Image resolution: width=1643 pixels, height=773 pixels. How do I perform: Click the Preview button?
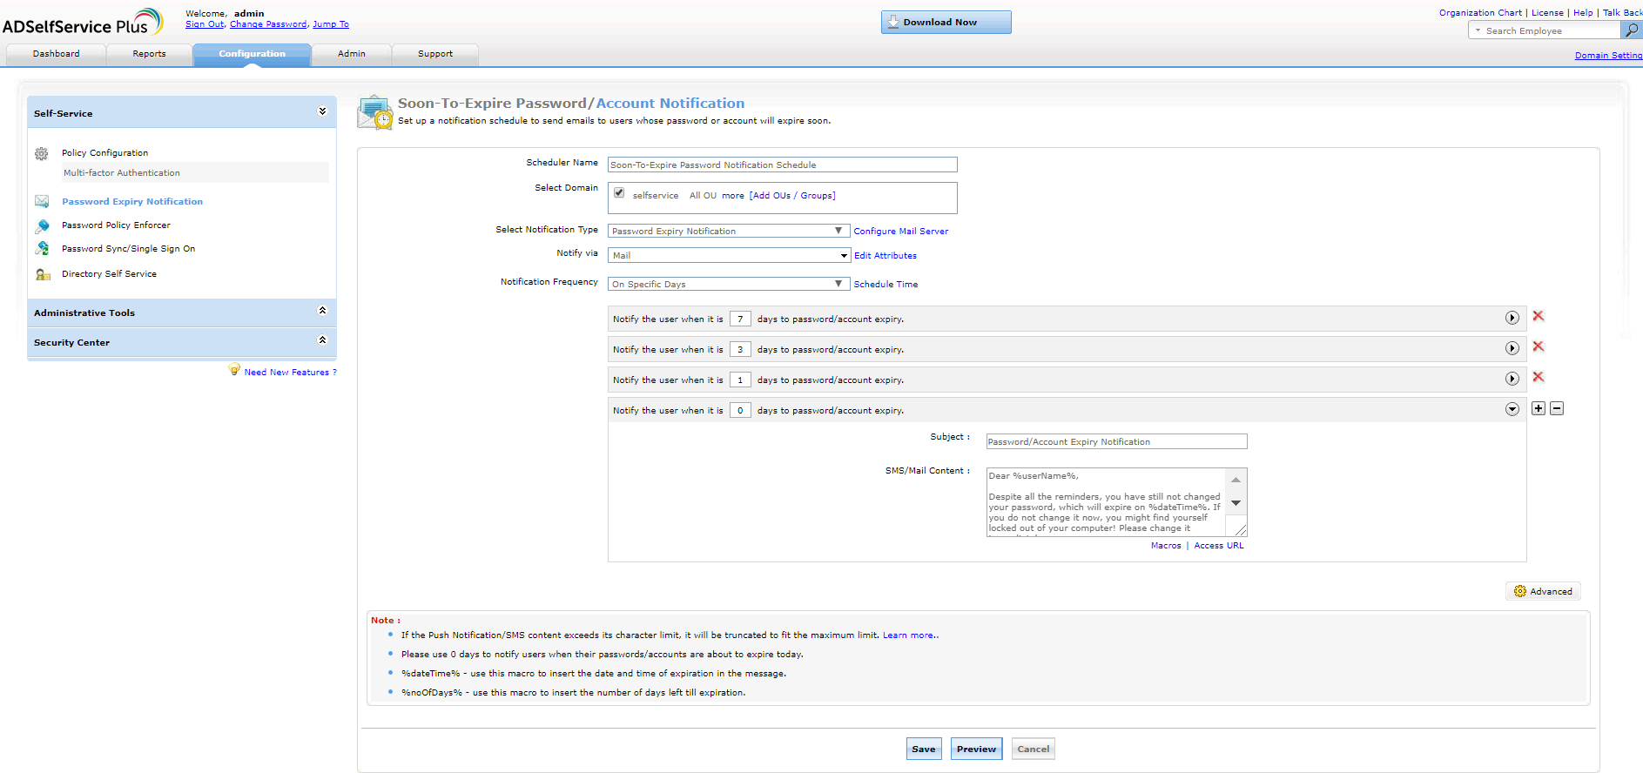(976, 749)
